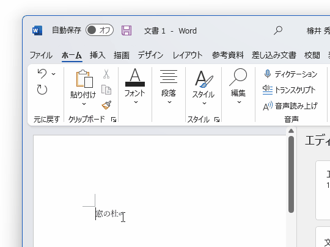This screenshot has height=247, width=330.
Task: Click the Word application logo icon
Action: coord(37,30)
